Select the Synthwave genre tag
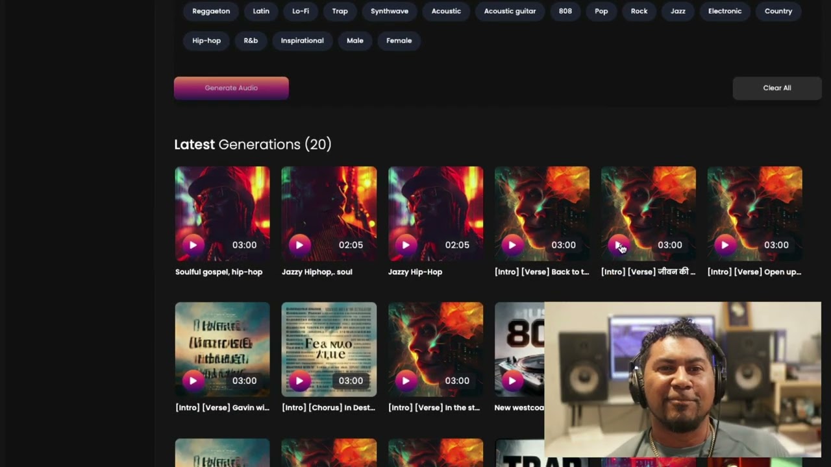The height and width of the screenshot is (467, 831). tap(390, 11)
